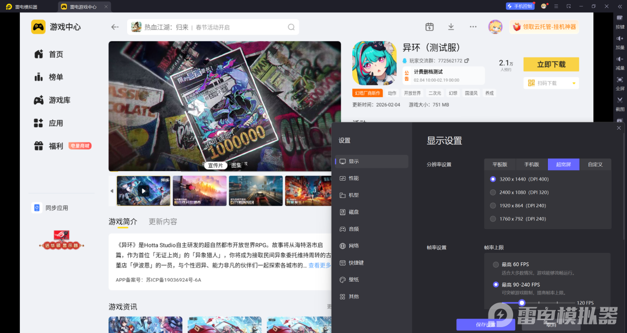Image resolution: width=627 pixels, height=333 pixels.
Task: Open 游戏库 in sidebar
Action: click(x=52, y=100)
